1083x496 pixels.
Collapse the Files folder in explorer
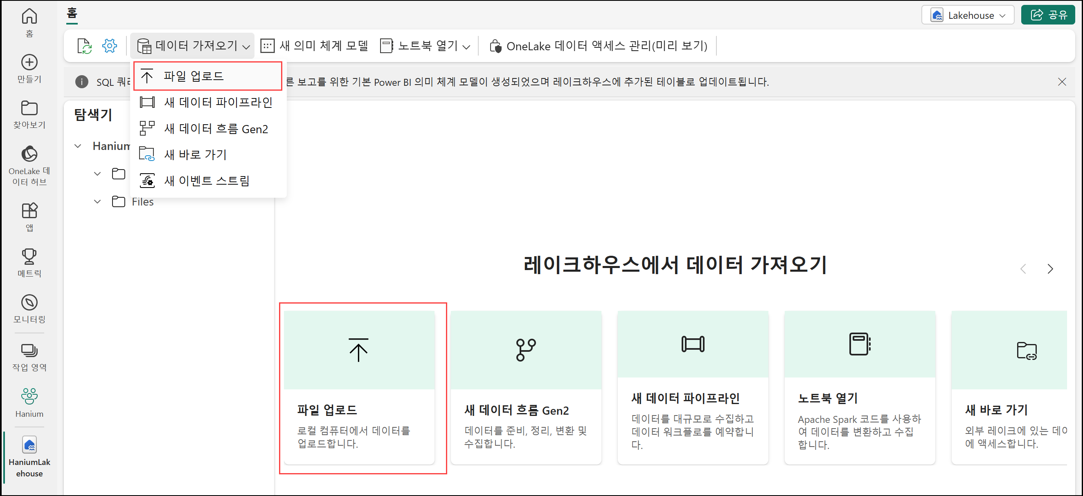(x=97, y=202)
